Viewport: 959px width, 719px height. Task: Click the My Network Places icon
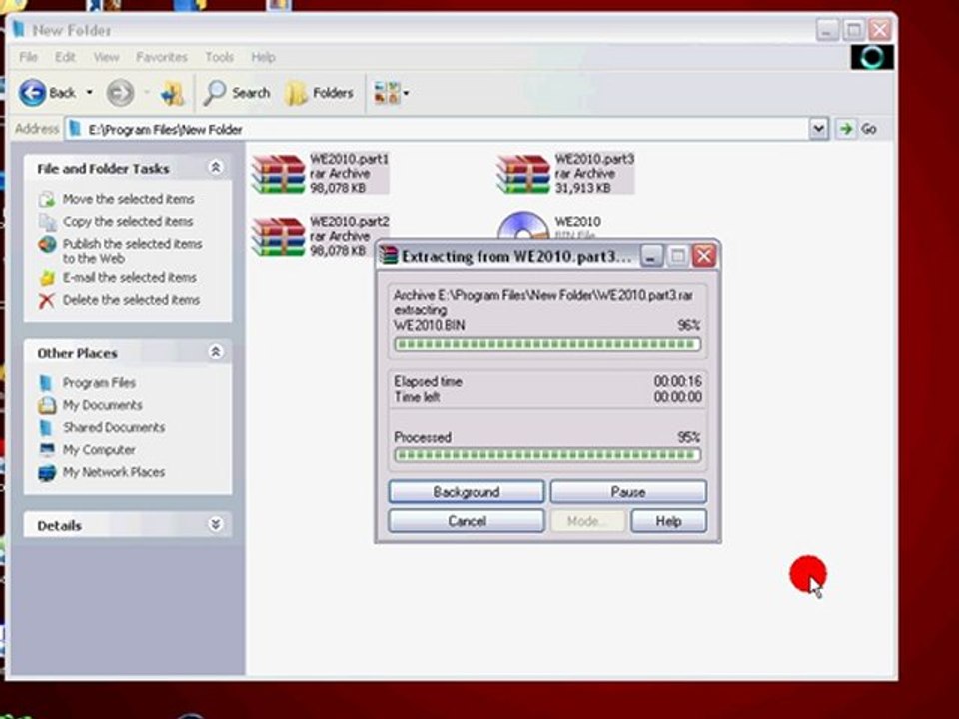point(47,473)
